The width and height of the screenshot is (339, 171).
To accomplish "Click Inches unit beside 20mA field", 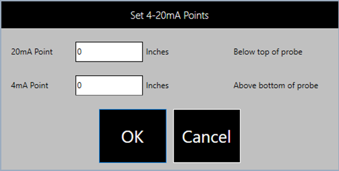I will coord(157,52).
